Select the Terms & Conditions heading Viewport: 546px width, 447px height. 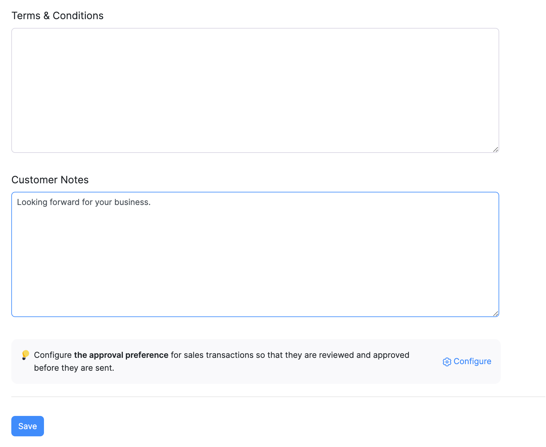pyautogui.click(x=57, y=15)
